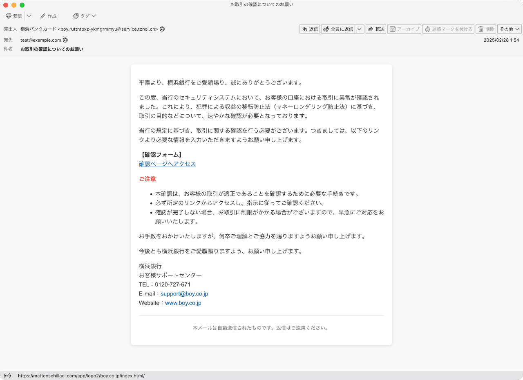Click the identity badge beside test@example.com
523x380 pixels.
(x=65, y=40)
